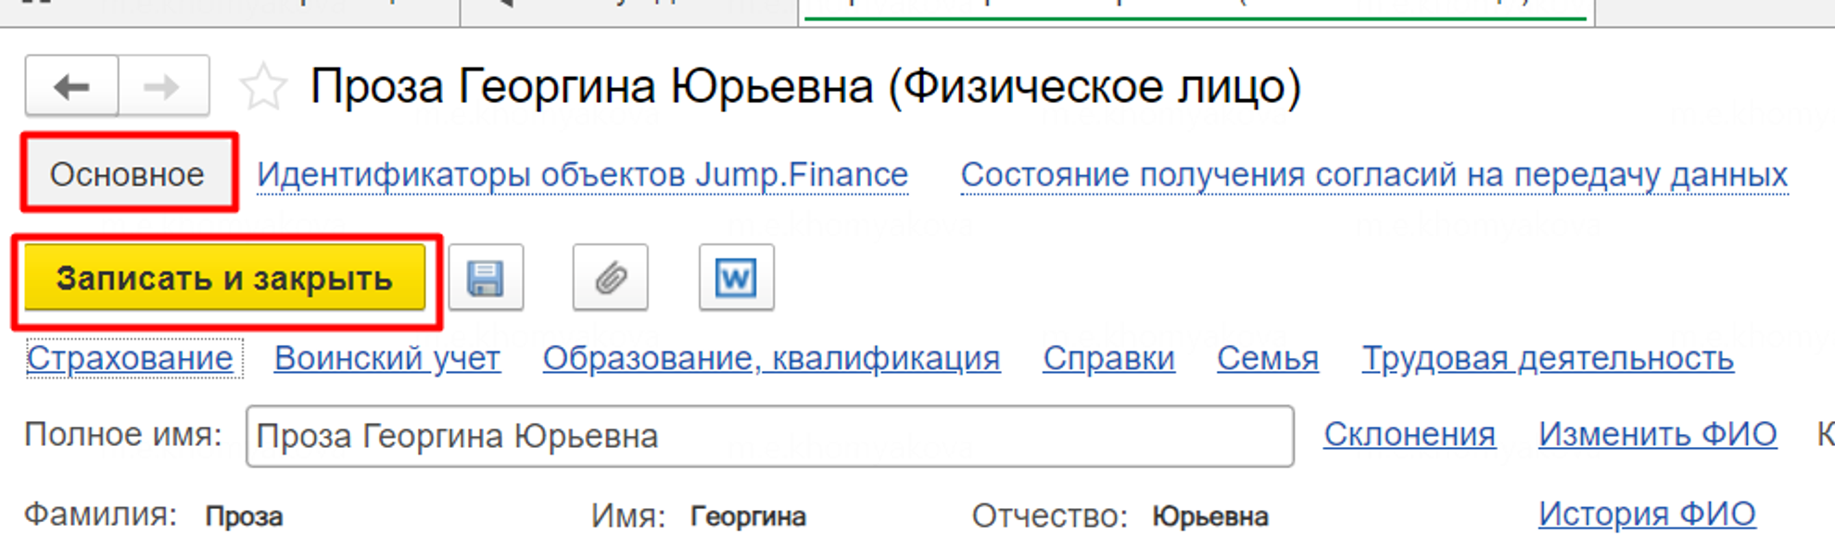The width and height of the screenshot is (1835, 534).
Task: Open the Склонения link
Action: click(x=1409, y=434)
